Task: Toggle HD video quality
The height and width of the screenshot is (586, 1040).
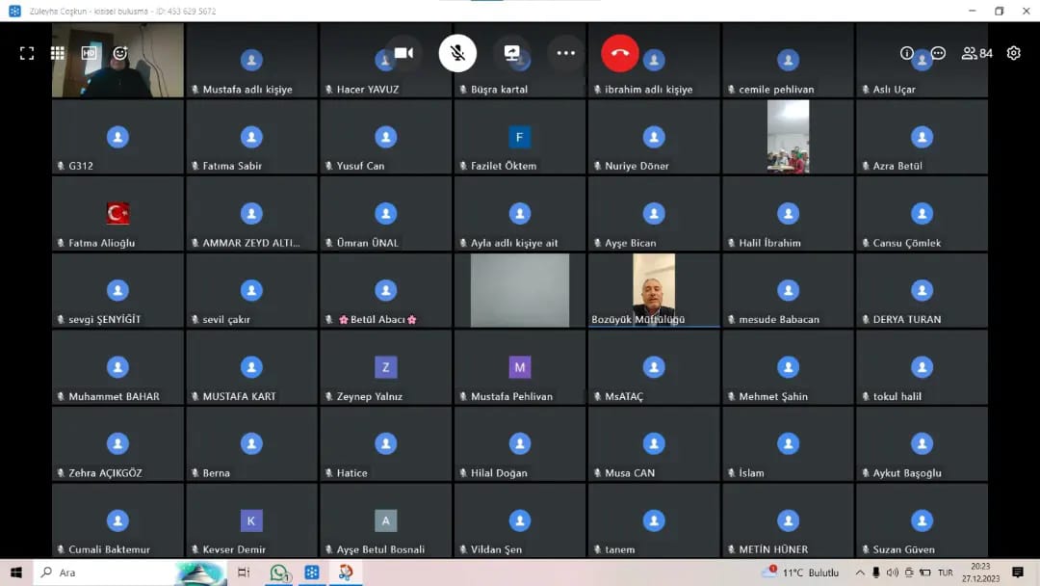Action: 90,54
